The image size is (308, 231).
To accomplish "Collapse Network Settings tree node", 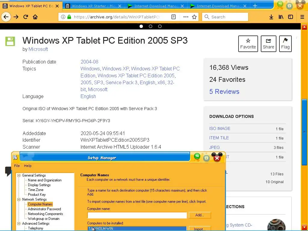I will (19, 199).
